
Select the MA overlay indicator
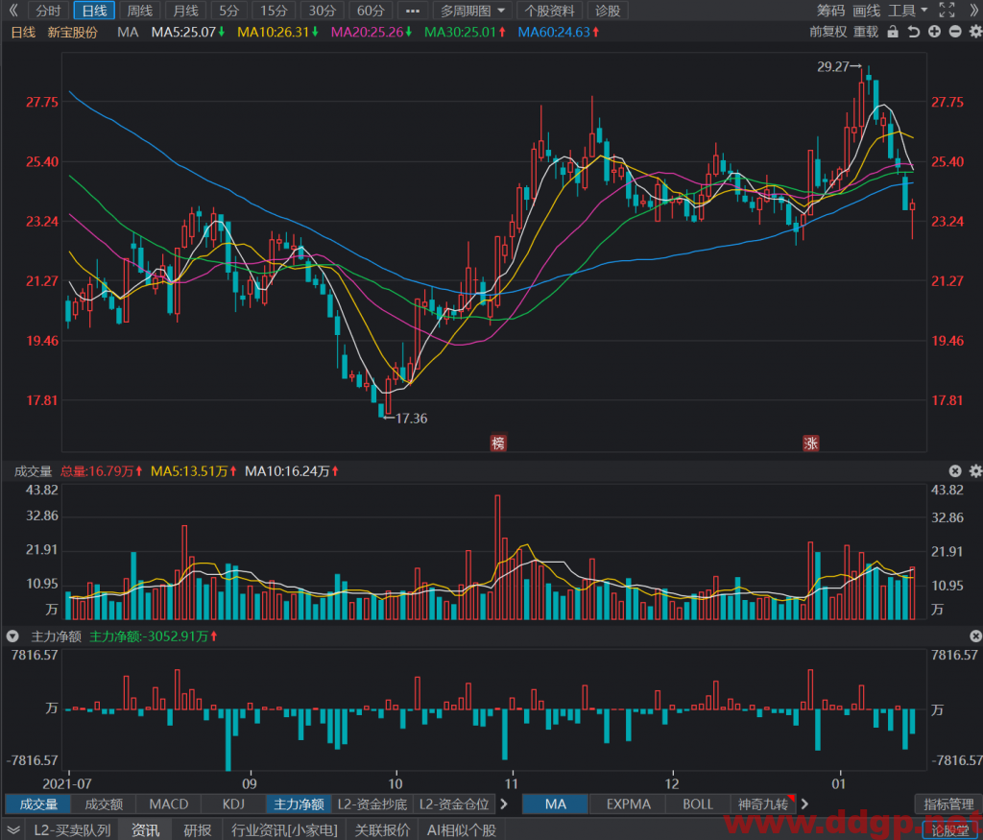point(555,804)
